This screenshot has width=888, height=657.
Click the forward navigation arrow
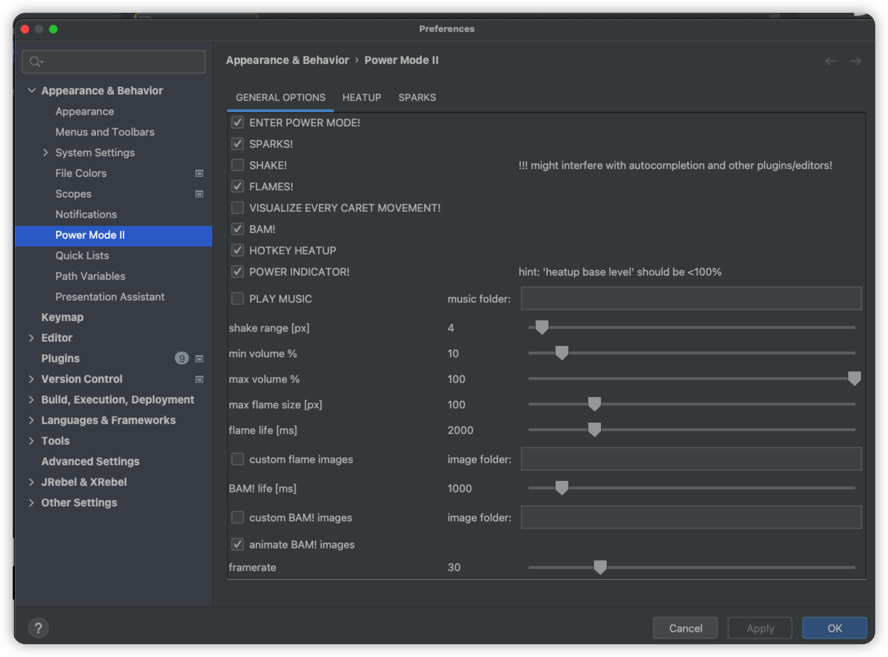855,61
